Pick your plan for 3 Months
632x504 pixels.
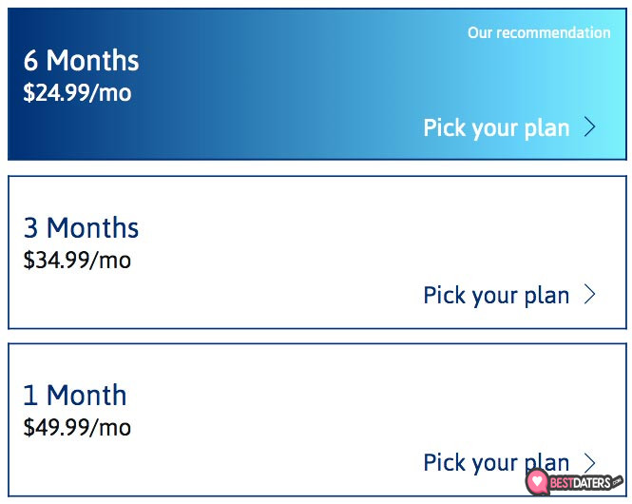pyautogui.click(x=496, y=296)
